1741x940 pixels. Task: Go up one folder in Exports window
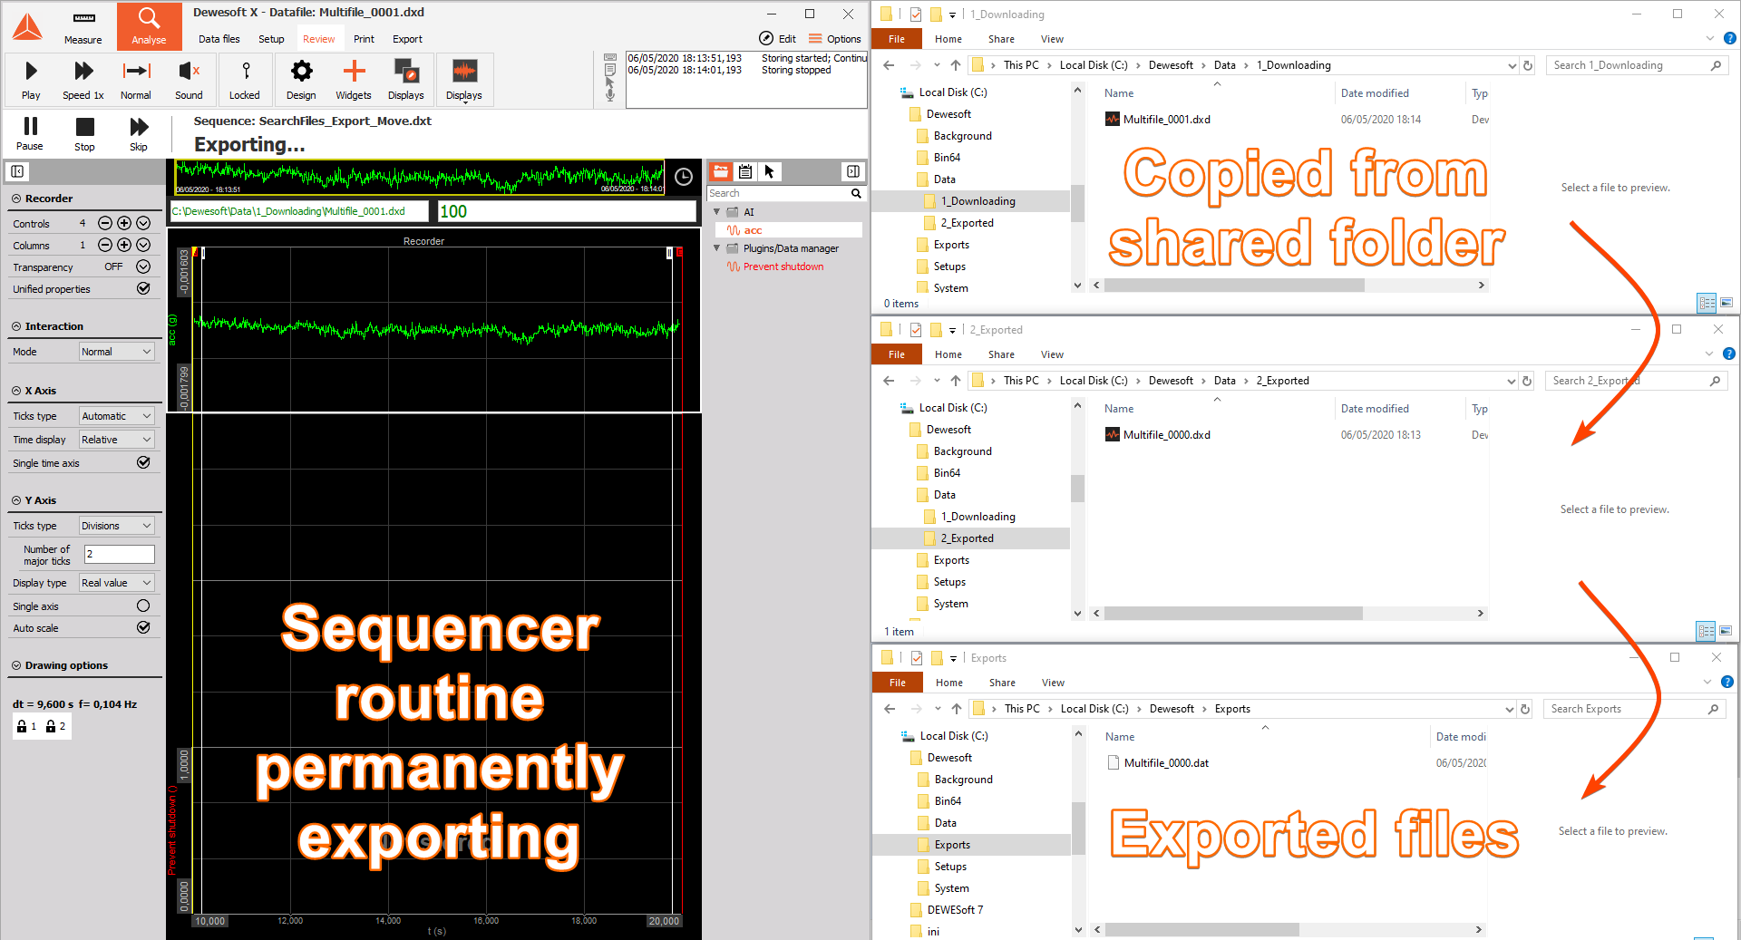coord(956,709)
